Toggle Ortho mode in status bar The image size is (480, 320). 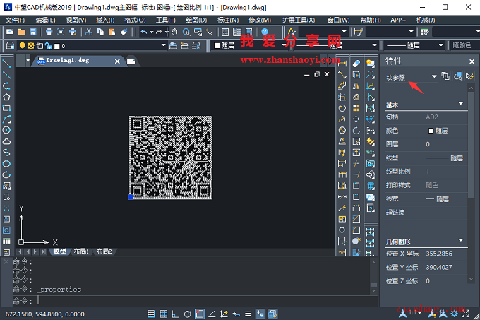pos(175,314)
